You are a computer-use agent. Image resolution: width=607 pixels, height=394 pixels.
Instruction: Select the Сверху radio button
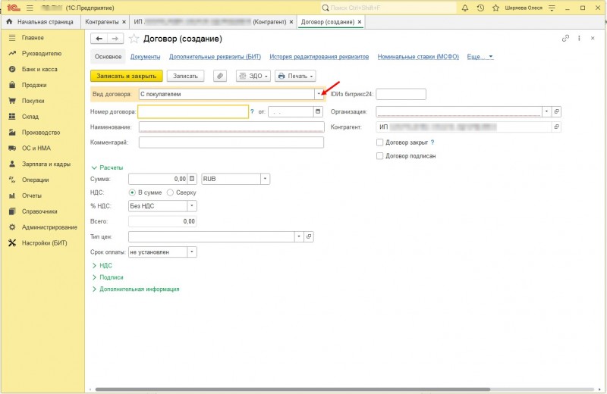170,192
